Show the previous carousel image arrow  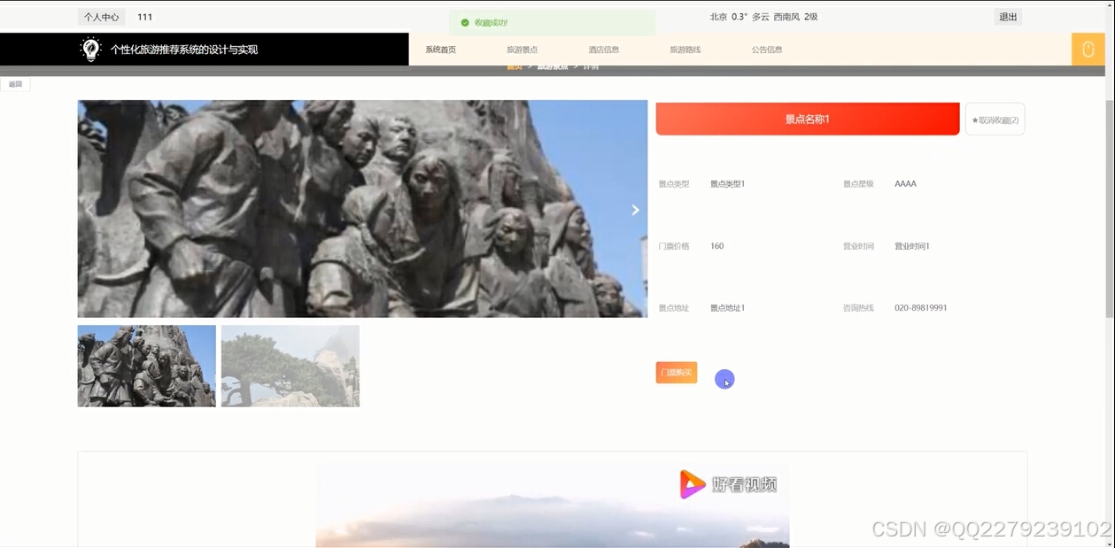click(x=89, y=210)
